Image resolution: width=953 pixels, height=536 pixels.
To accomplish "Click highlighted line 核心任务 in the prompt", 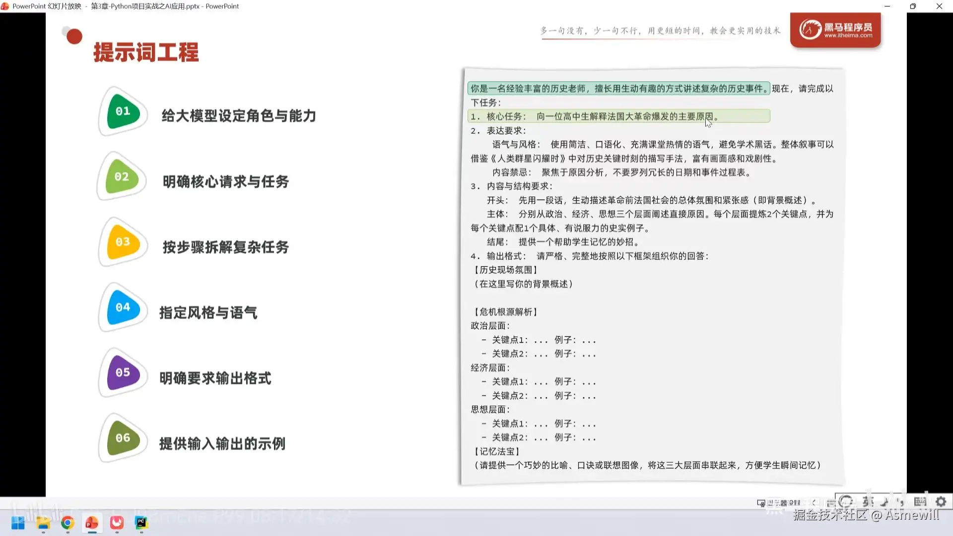I will pyautogui.click(x=618, y=116).
